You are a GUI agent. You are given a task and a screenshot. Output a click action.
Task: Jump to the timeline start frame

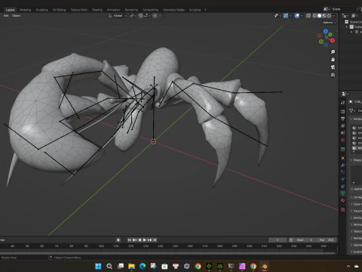click(129, 240)
